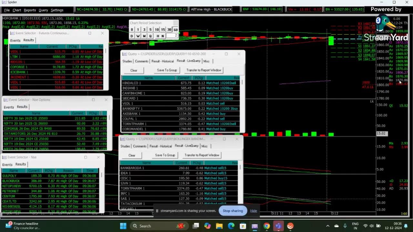Click the Event Selector - Nse Options title icon

(6, 100)
